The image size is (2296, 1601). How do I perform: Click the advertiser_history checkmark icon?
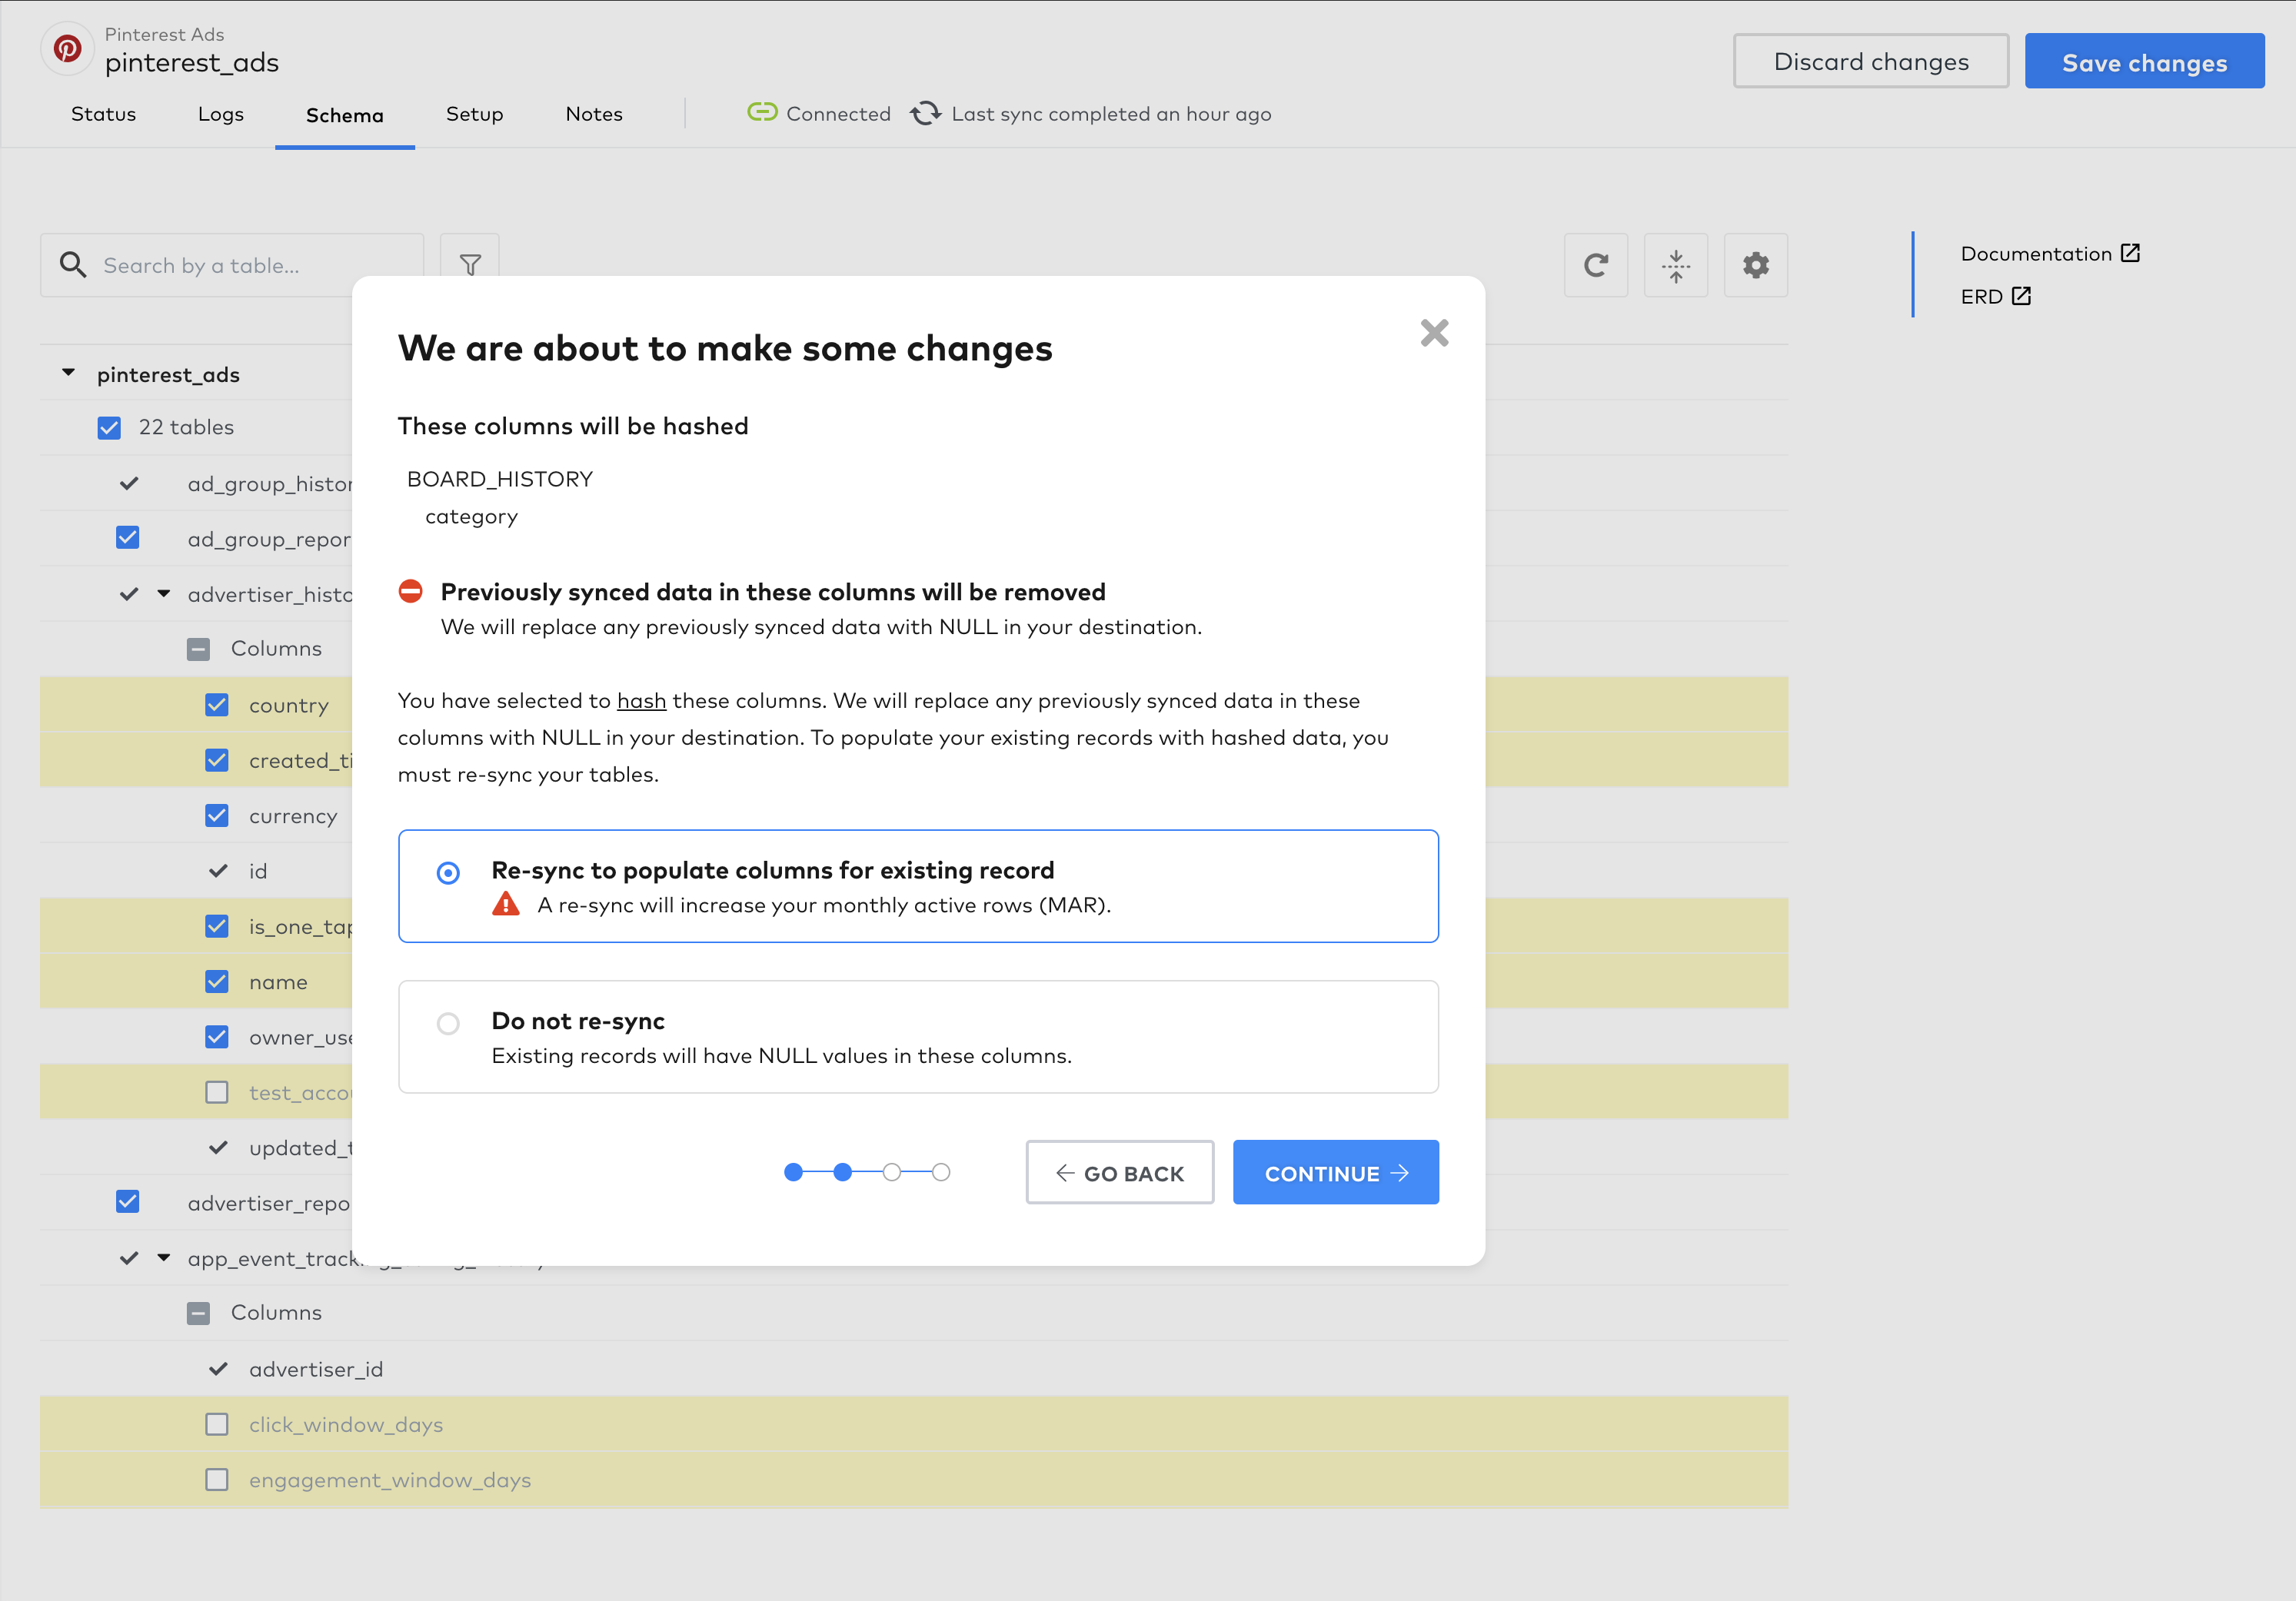[129, 595]
